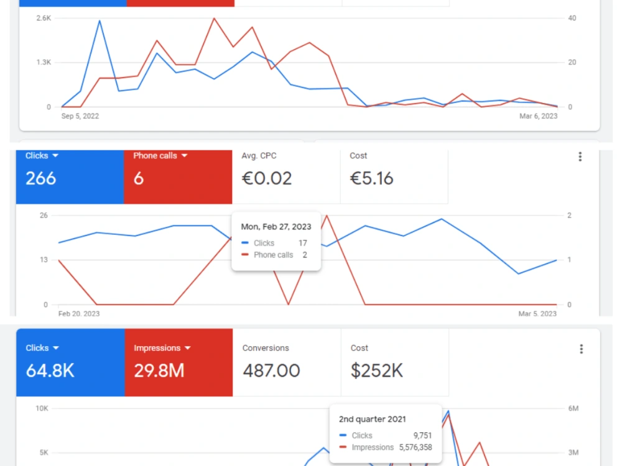Click the 6M right-axis label on the bottom chart
622x466 pixels.
tap(573, 408)
